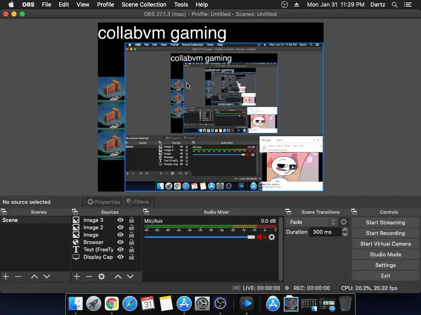Lock the Browser source
The image size is (421, 315).
[x=131, y=242]
